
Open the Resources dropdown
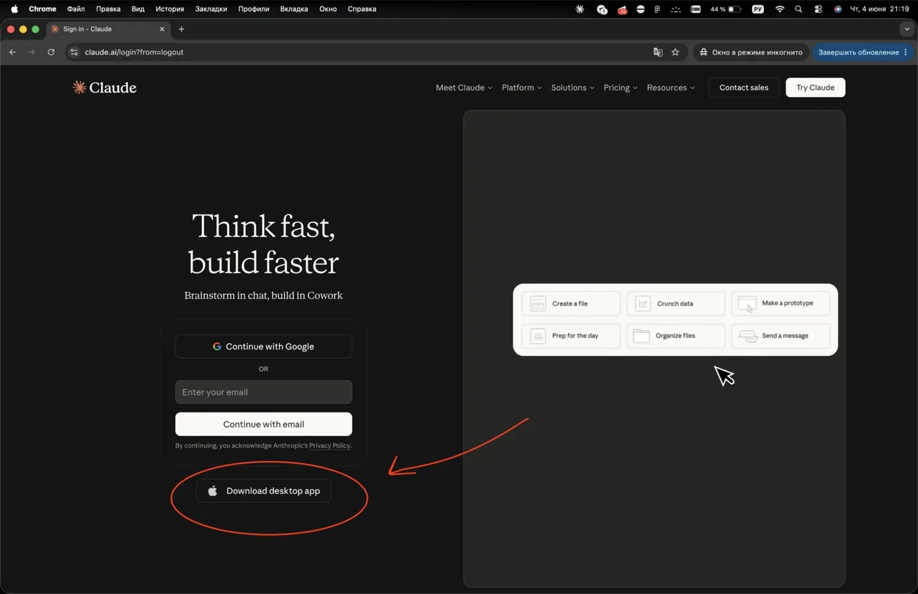click(671, 87)
